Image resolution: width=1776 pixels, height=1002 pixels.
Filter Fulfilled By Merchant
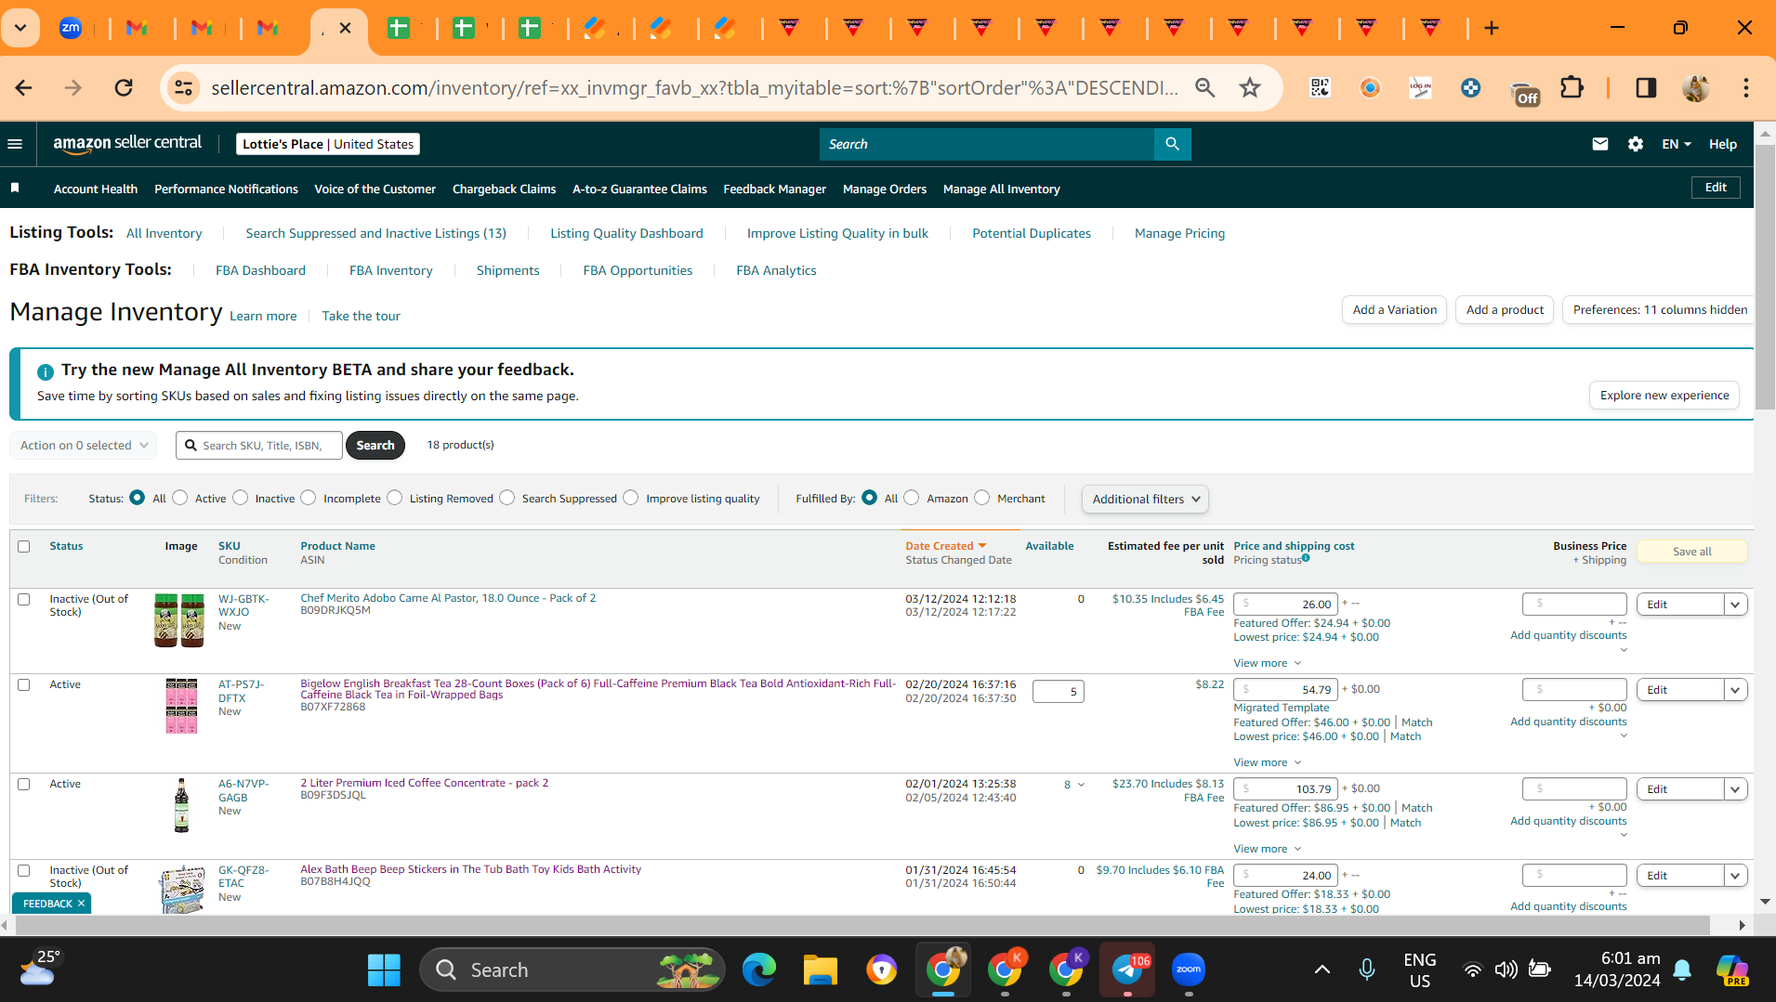(x=982, y=498)
